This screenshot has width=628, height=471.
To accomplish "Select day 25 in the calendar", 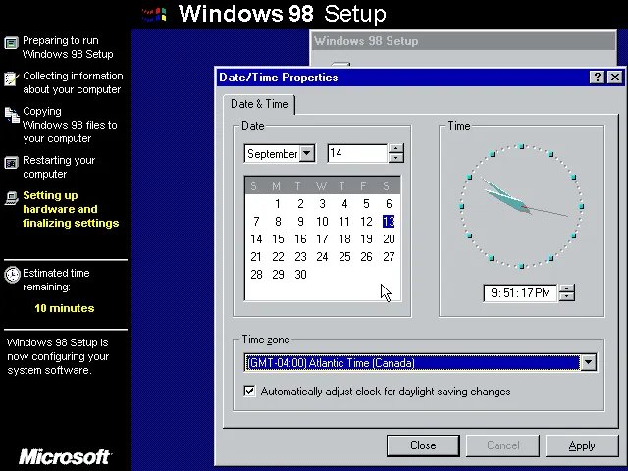I will click(x=344, y=257).
